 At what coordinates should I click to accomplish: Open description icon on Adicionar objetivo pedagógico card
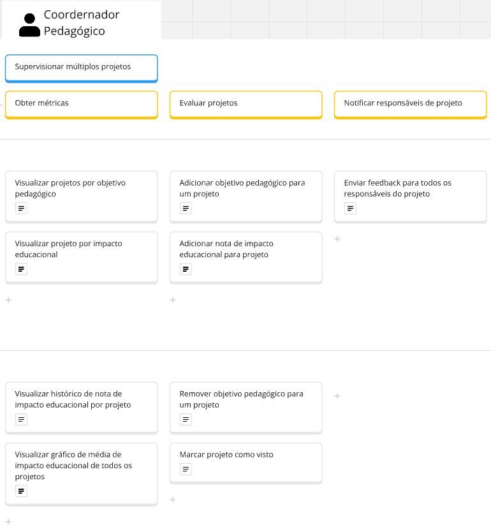click(x=186, y=208)
